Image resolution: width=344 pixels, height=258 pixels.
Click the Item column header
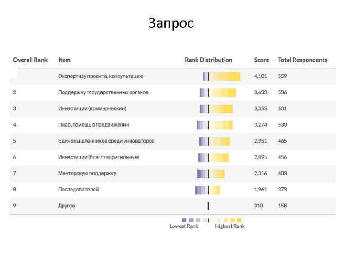pos(64,60)
